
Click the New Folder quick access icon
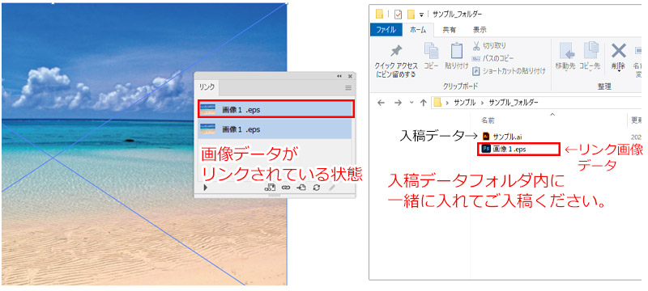click(x=411, y=15)
